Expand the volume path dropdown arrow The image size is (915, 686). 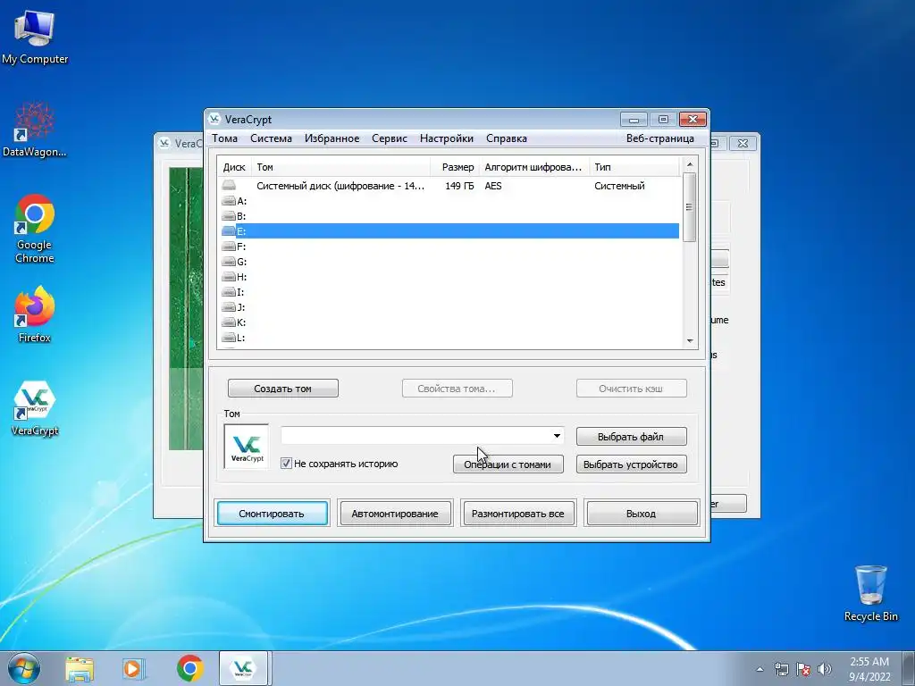(557, 436)
